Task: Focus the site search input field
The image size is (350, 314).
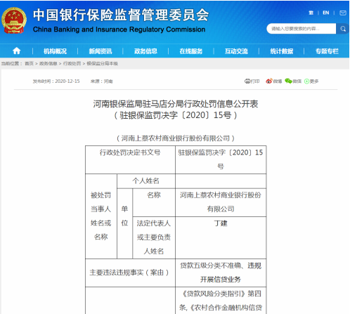Action: (302, 29)
